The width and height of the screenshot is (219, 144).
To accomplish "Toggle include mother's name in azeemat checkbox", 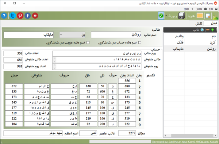I will tap(88, 43).
